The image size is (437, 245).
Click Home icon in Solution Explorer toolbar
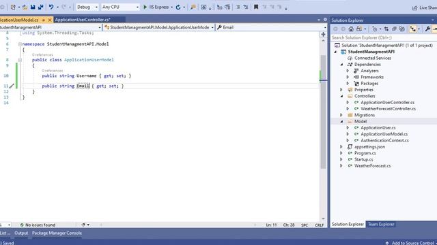[351, 29]
